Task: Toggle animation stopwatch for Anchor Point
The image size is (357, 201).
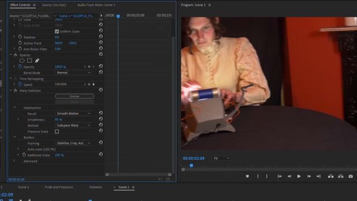Action: pos(20,43)
